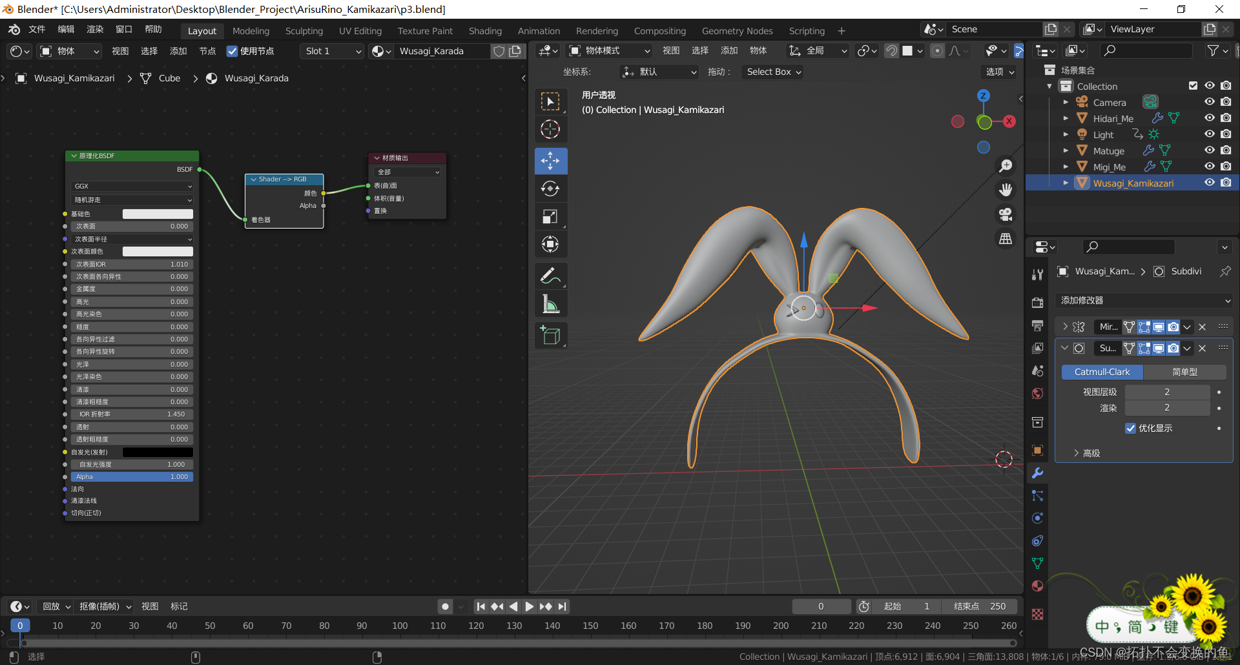The image size is (1240, 665).
Task: Toggle Collection exclude checkbox in outliner
Action: pos(1193,86)
